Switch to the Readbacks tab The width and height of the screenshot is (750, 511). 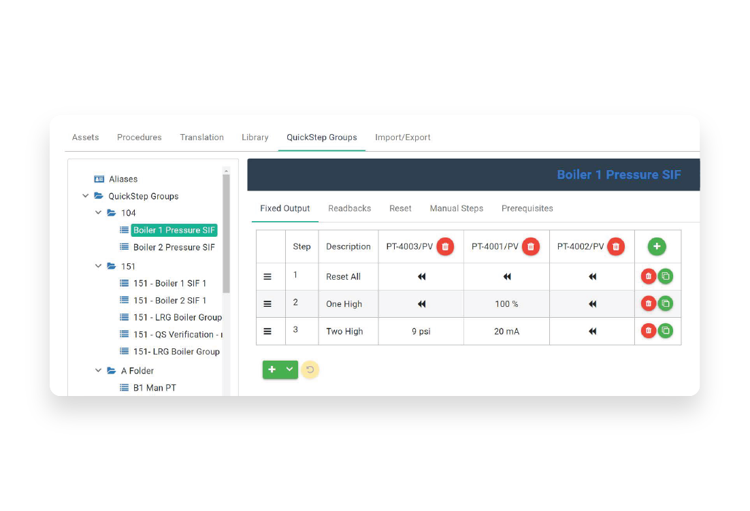[x=349, y=208]
